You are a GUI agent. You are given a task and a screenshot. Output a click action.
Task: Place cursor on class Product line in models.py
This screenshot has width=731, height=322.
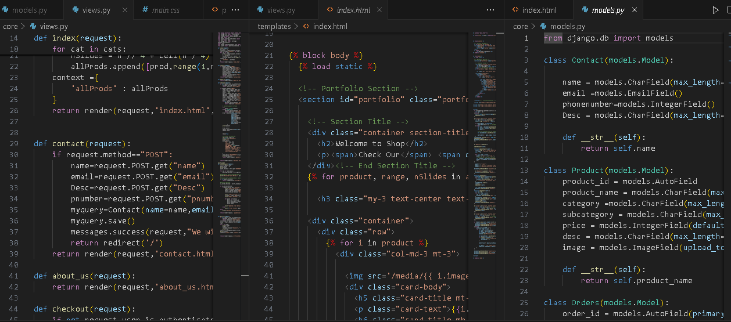(x=604, y=170)
